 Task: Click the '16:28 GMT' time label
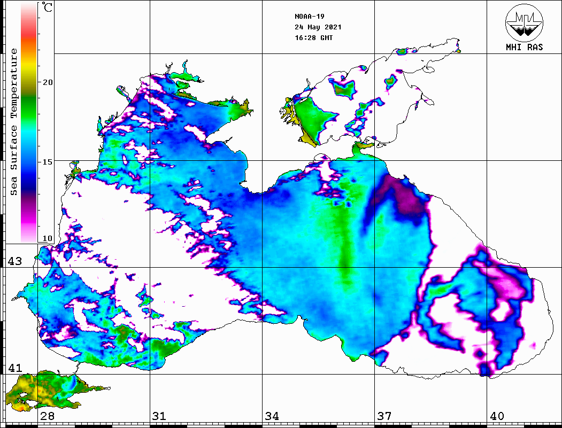(313, 37)
